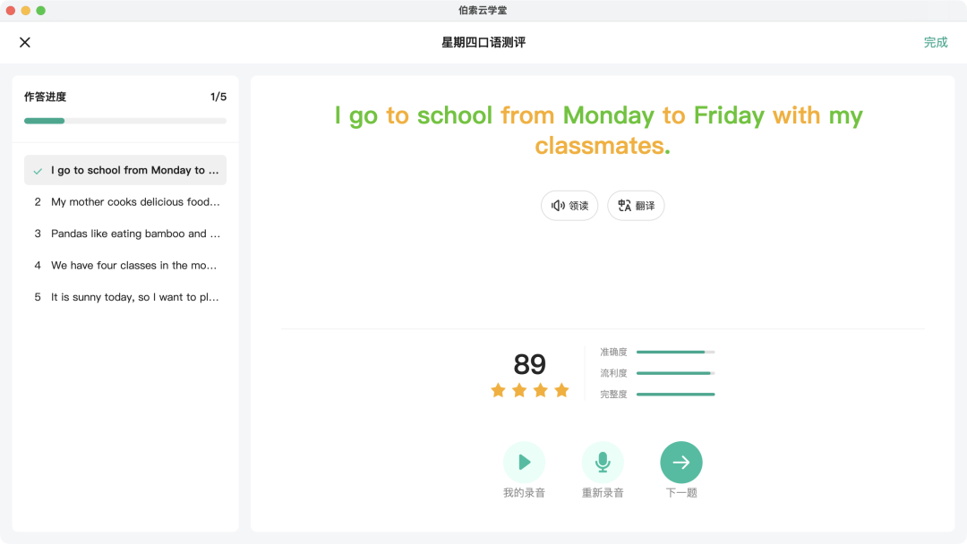The image size is (967, 544).
Task: Click 完成 to finish the test
Action: coord(936,43)
